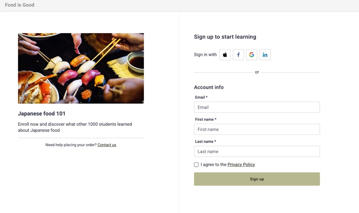Click the Account info heading
This screenshot has height=213, width=359.
click(209, 87)
